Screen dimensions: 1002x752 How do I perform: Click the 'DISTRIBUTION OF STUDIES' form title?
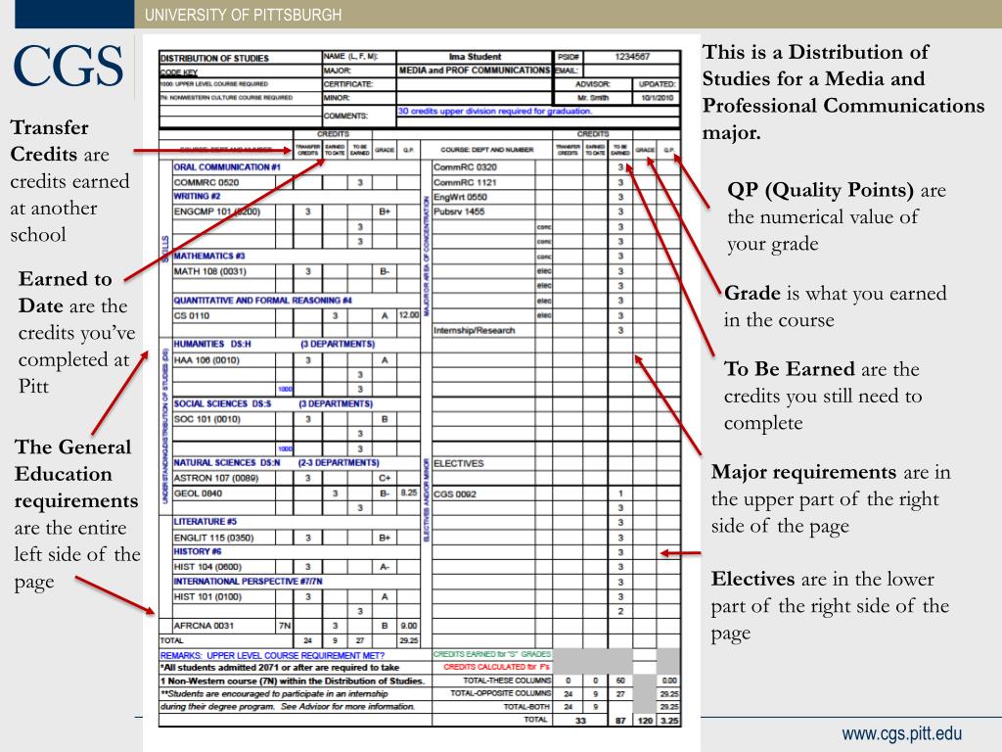click(214, 58)
